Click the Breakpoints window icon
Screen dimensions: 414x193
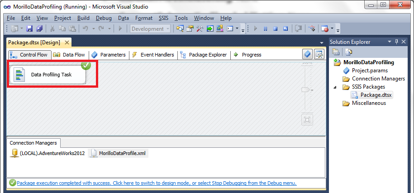[x=324, y=29]
